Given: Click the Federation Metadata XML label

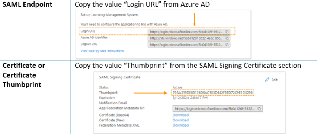Looking at the screenshot, I should coord(119,125).
